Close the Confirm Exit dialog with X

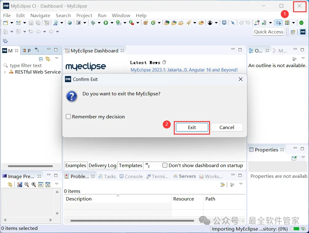[x=241, y=79]
